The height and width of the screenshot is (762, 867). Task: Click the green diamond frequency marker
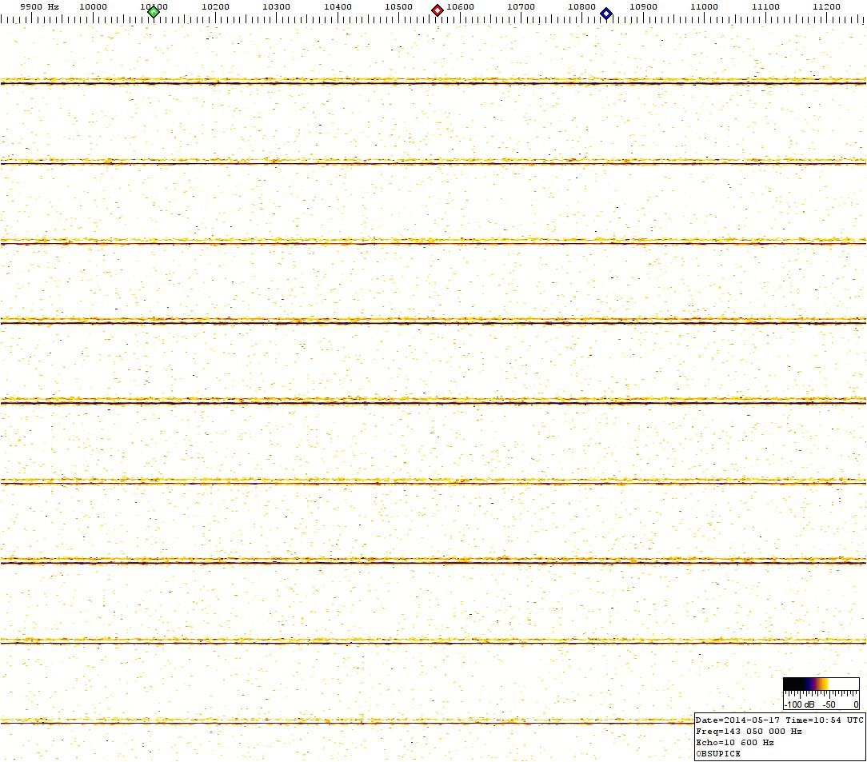click(x=154, y=11)
